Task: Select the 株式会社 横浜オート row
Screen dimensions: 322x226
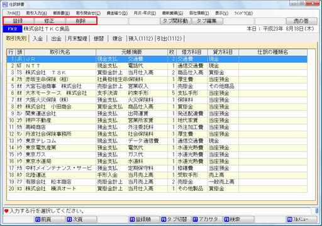Action: (x=157, y=188)
